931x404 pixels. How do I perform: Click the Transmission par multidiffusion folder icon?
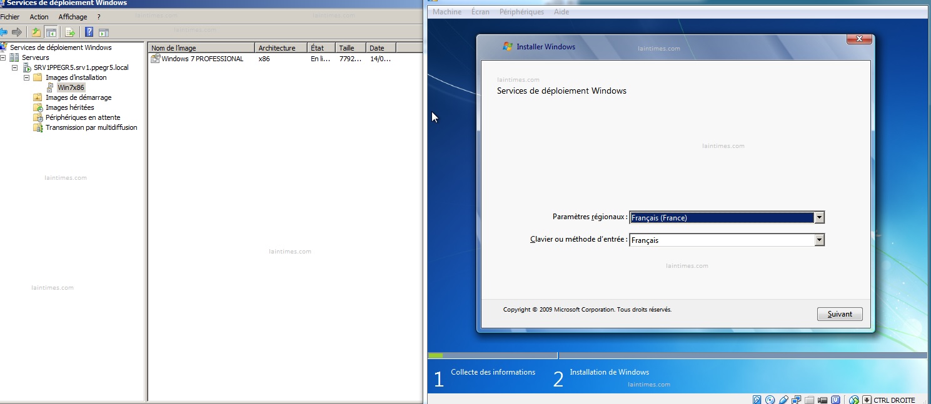click(38, 127)
